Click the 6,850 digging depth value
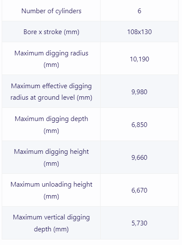The width and height of the screenshot is (182, 245). (139, 125)
